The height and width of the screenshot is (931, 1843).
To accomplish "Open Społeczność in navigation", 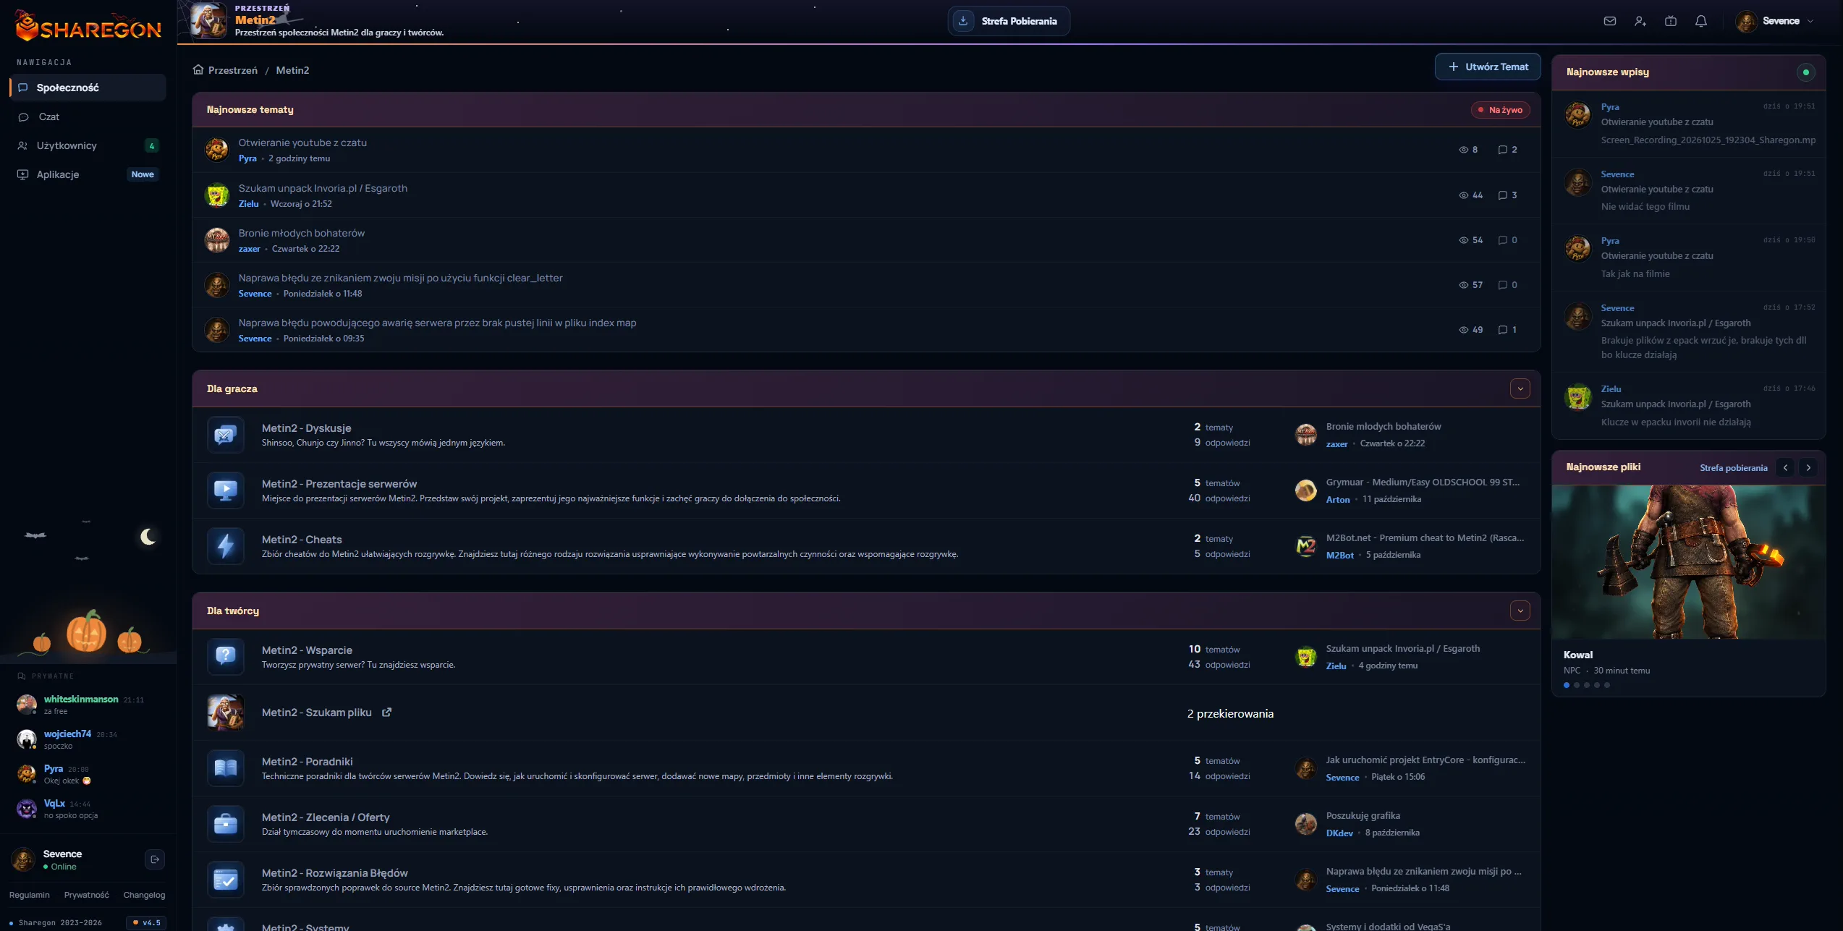I will (88, 88).
